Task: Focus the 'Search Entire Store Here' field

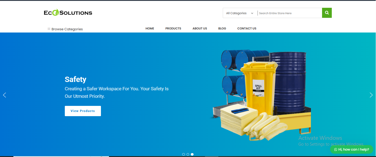Action: 289,13
